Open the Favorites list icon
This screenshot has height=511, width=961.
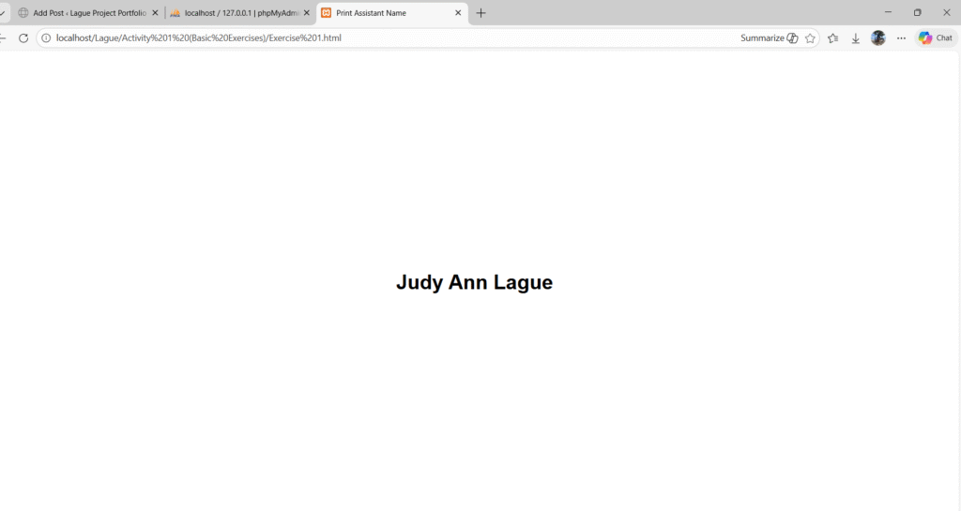833,38
